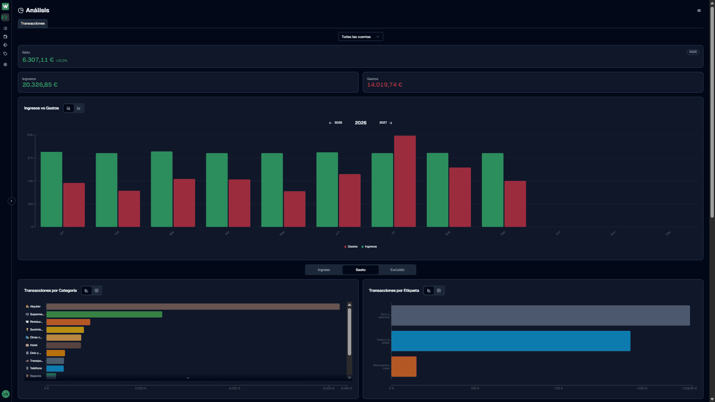The width and height of the screenshot is (715, 402).
Task: Select the Excluido tab
Action: [397, 270]
